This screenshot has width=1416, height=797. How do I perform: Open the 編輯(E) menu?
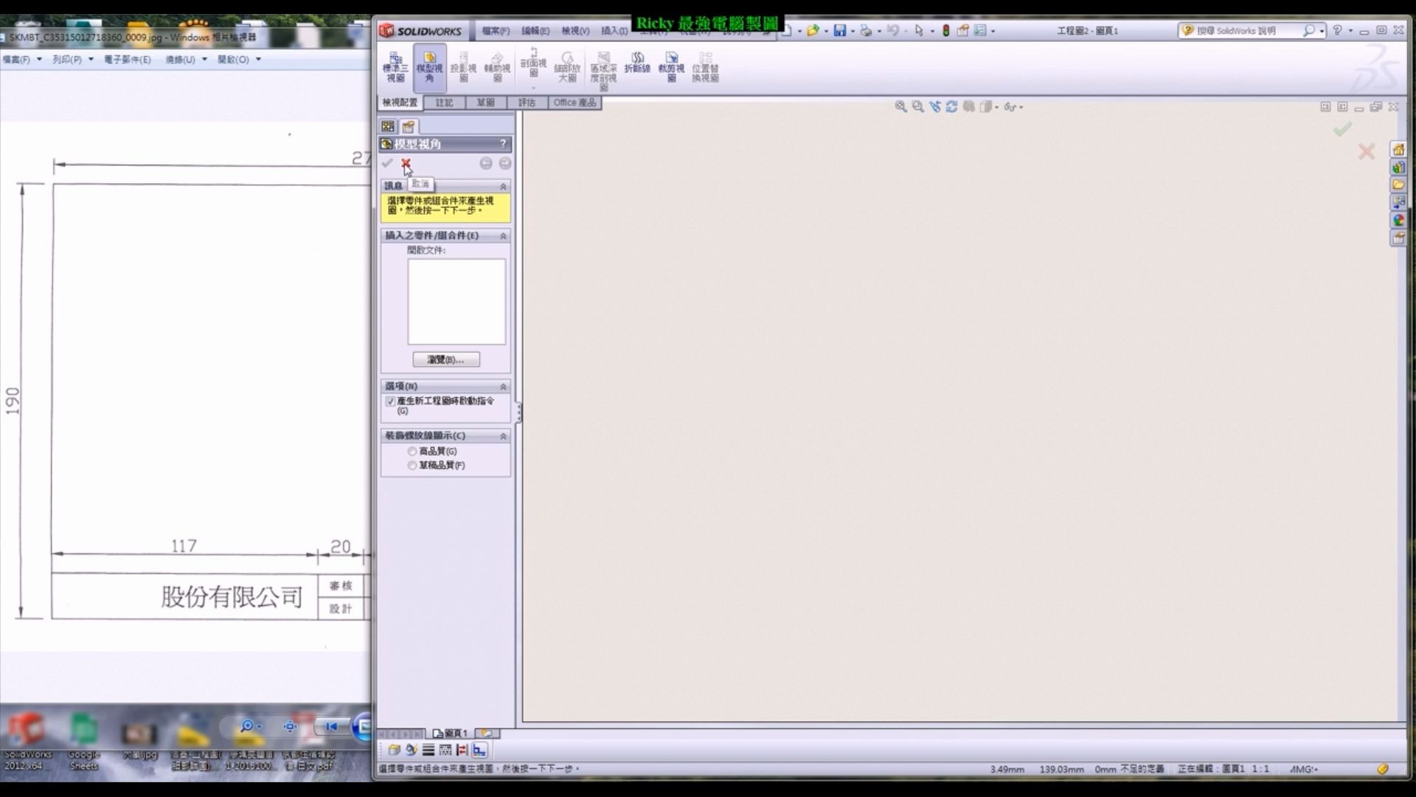[535, 31]
